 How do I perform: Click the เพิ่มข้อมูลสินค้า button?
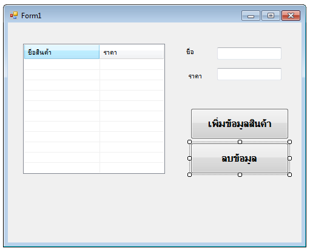click(x=240, y=123)
